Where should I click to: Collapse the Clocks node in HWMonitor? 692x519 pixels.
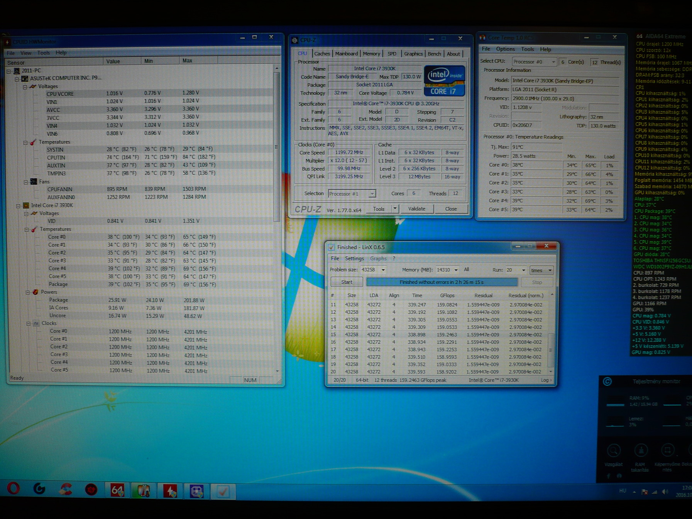pyautogui.click(x=28, y=324)
